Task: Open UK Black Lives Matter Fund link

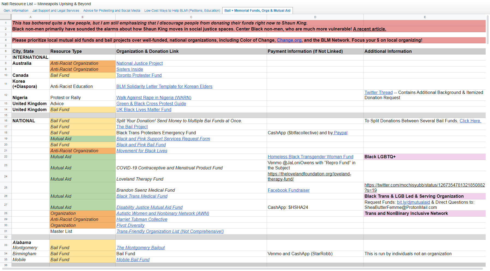Action: tap(144, 109)
